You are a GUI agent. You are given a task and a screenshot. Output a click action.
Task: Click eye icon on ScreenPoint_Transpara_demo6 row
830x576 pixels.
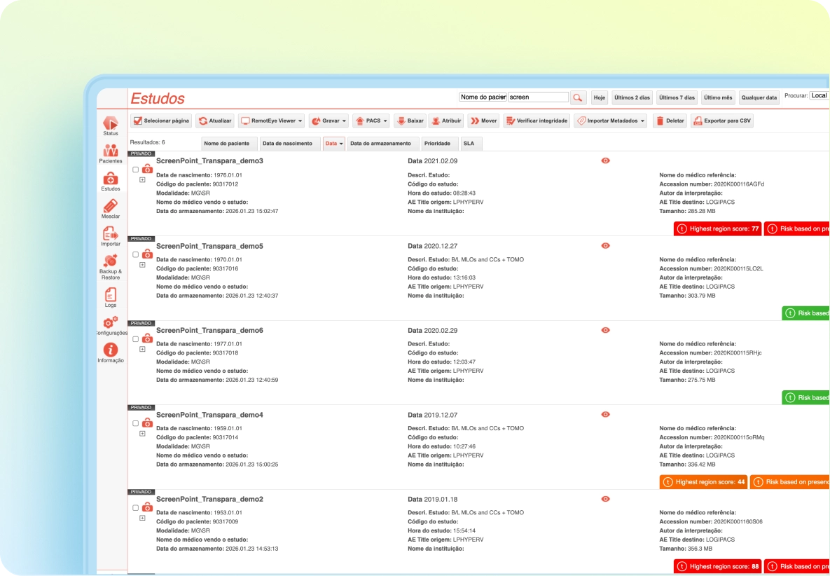(x=606, y=330)
